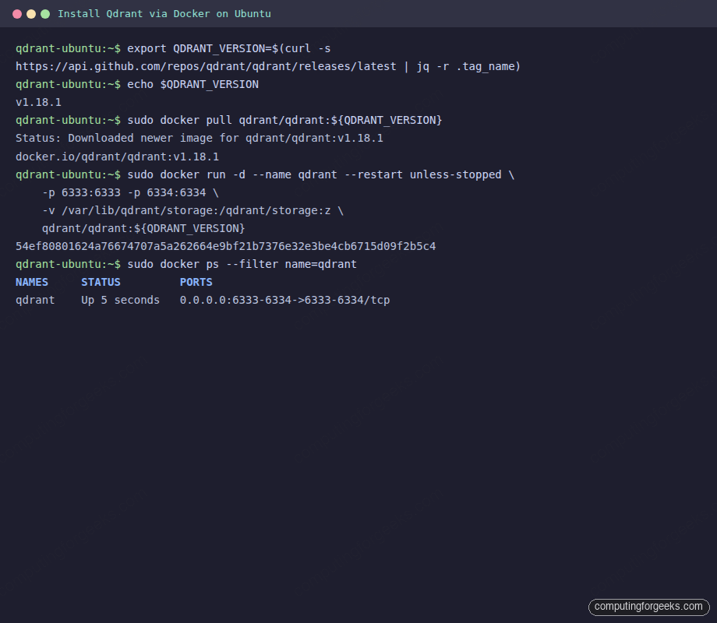Click the PORTS column header
The height and width of the screenshot is (623, 717).
[x=196, y=282]
